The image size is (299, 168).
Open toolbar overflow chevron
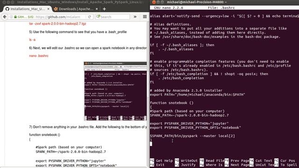[x=135, y=17]
